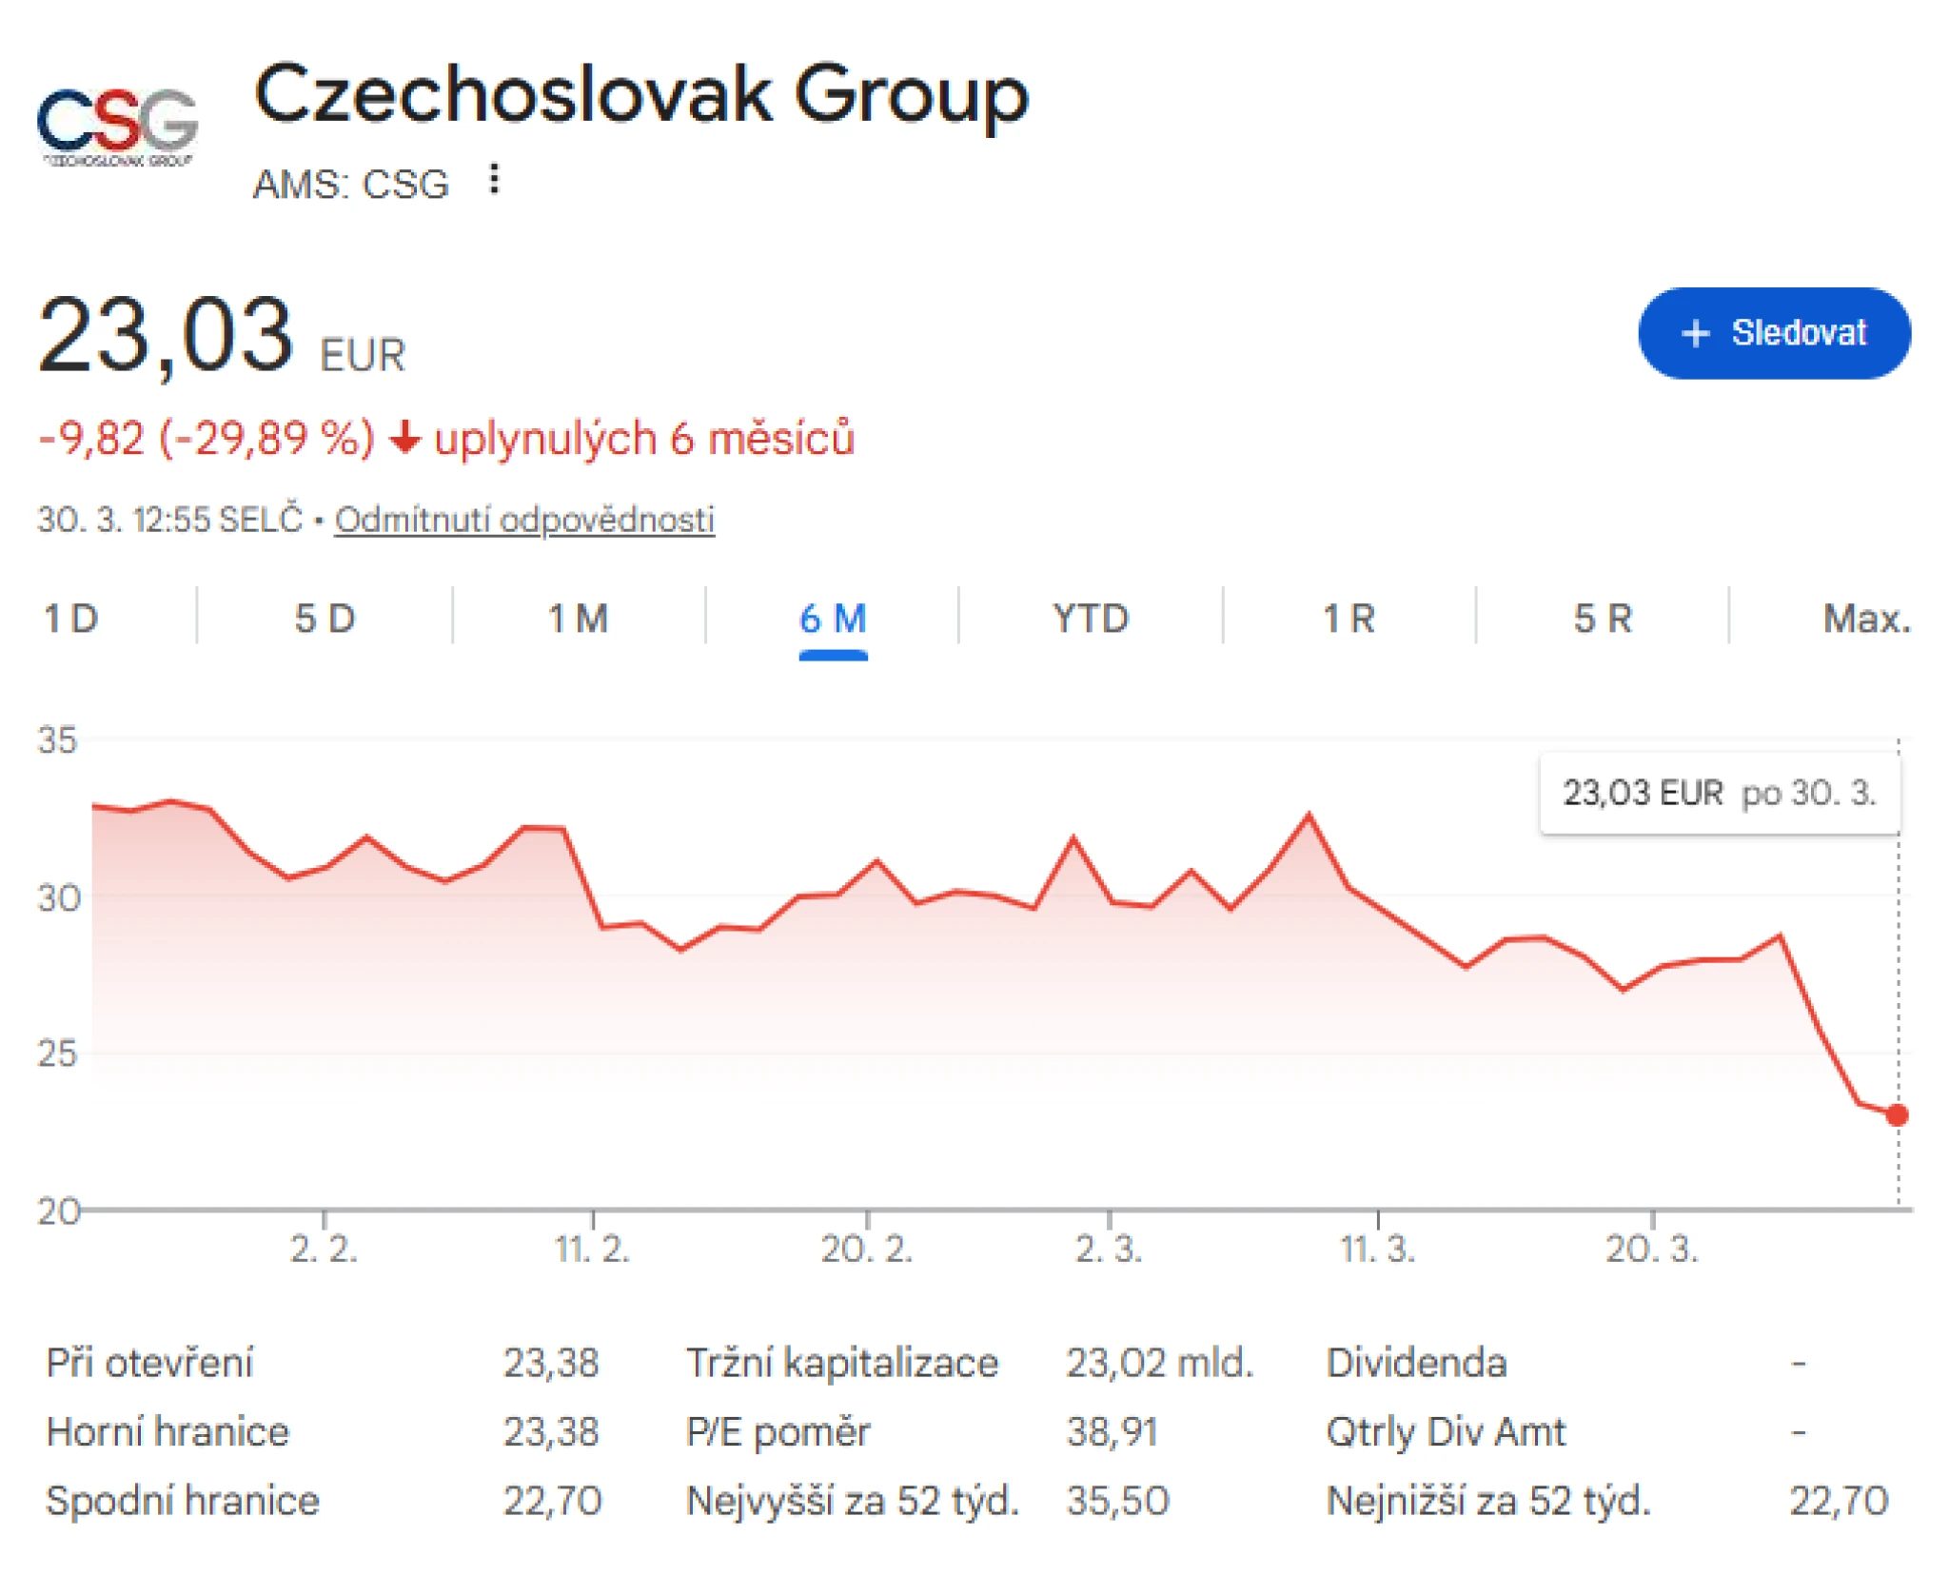1949x1575 pixels.
Task: Switch to the 1D time range
Action: (71, 619)
